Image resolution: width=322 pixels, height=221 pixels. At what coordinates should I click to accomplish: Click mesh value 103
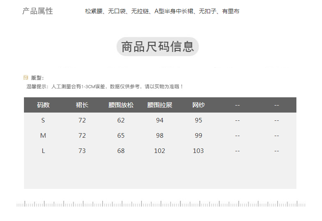[x=199, y=151]
